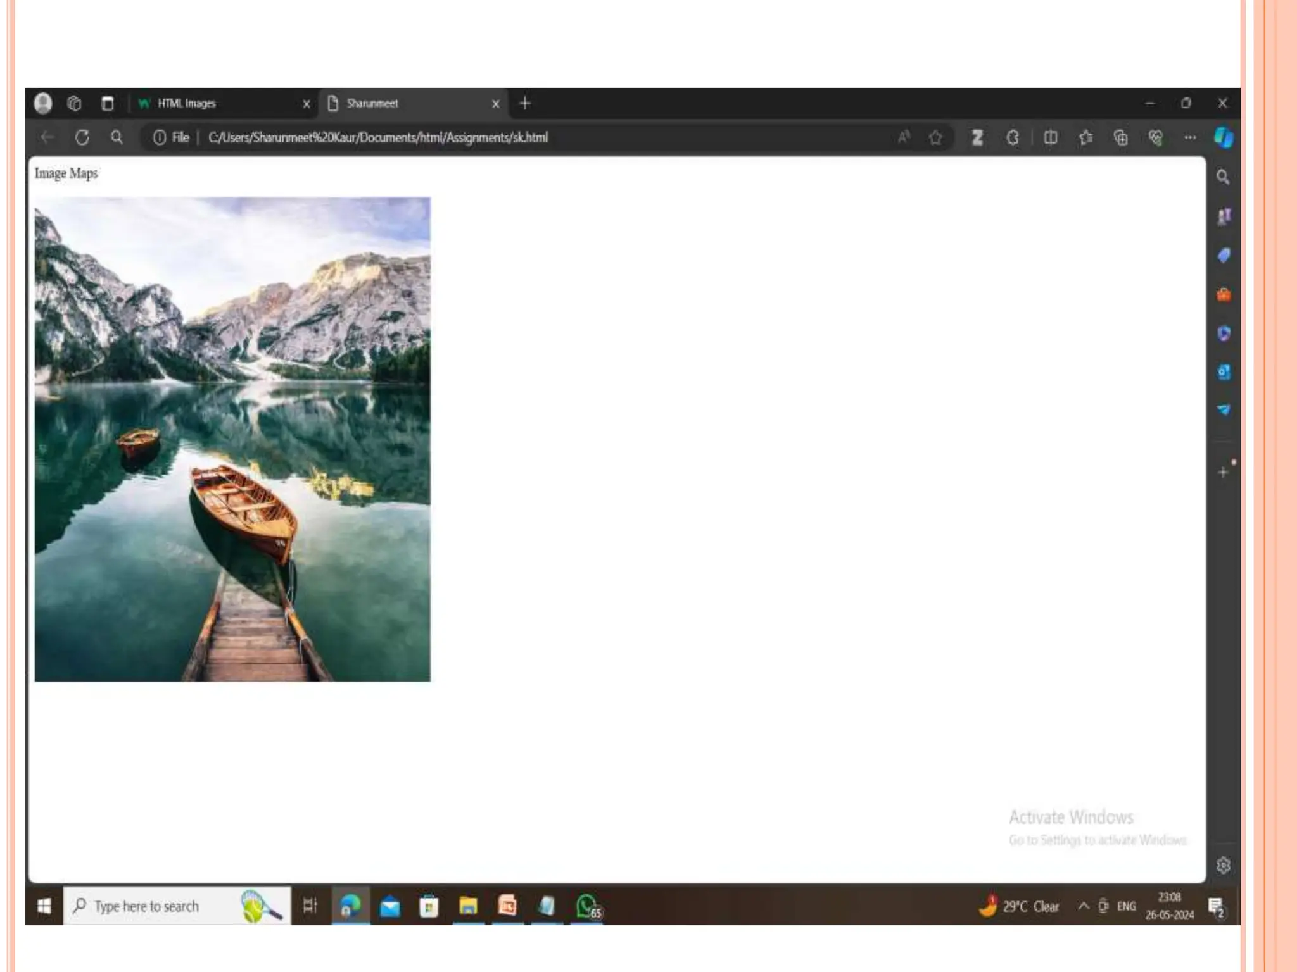Toggle split screen view icon
This screenshot has height=972, width=1297.
point(1050,137)
